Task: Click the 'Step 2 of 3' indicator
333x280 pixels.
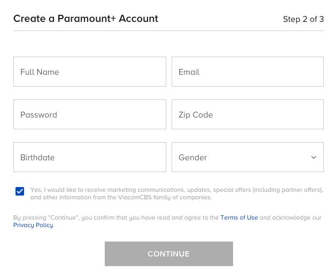Action: click(303, 19)
